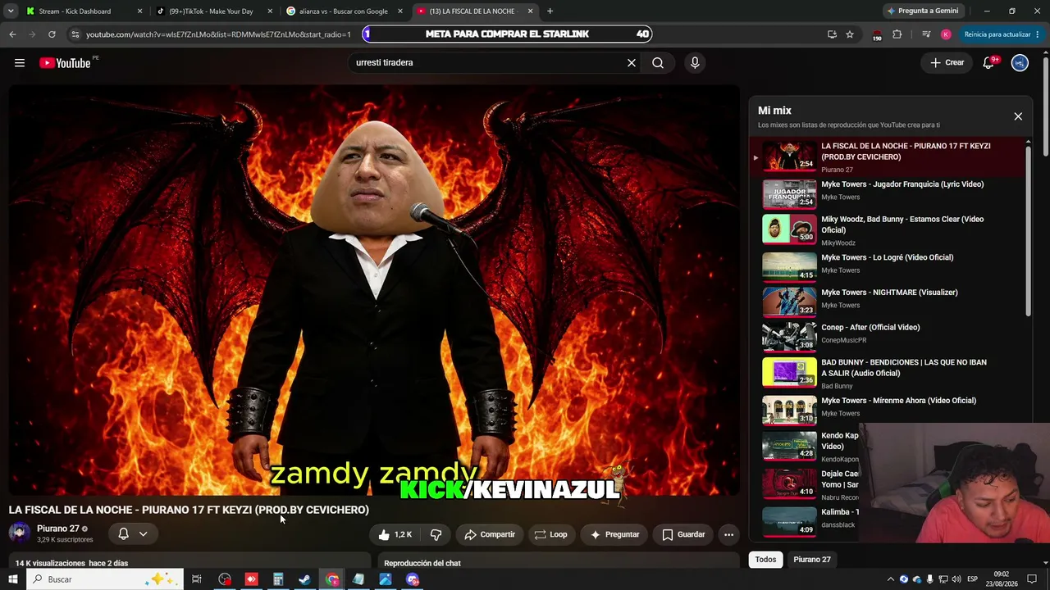1050x590 pixels.
Task: View site information icon in address bar
Action: click(75, 34)
